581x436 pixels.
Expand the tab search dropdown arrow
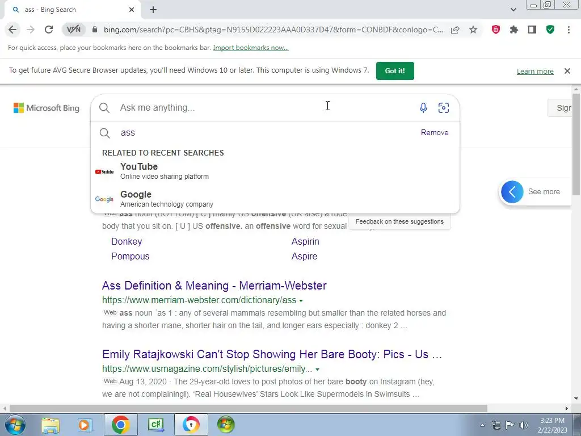pyautogui.click(x=513, y=10)
